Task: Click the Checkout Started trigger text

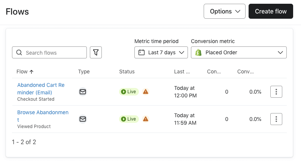Action: (36, 99)
